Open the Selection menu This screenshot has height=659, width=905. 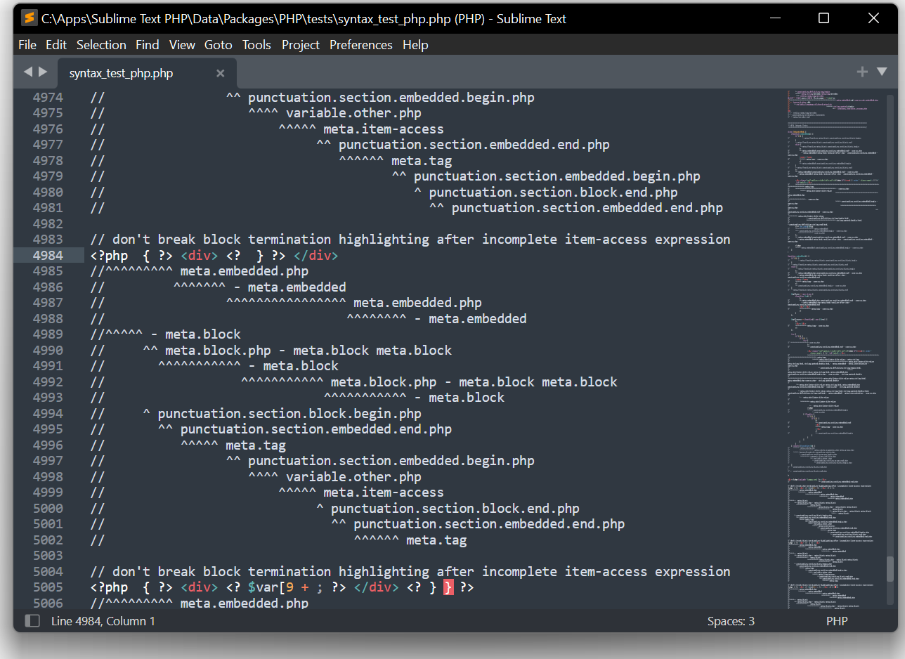tap(101, 44)
